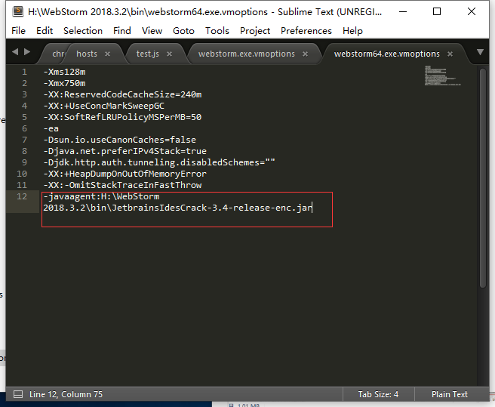495x407 pixels.
Task: Click line number 6 in the gutter
Action: click(x=24, y=128)
